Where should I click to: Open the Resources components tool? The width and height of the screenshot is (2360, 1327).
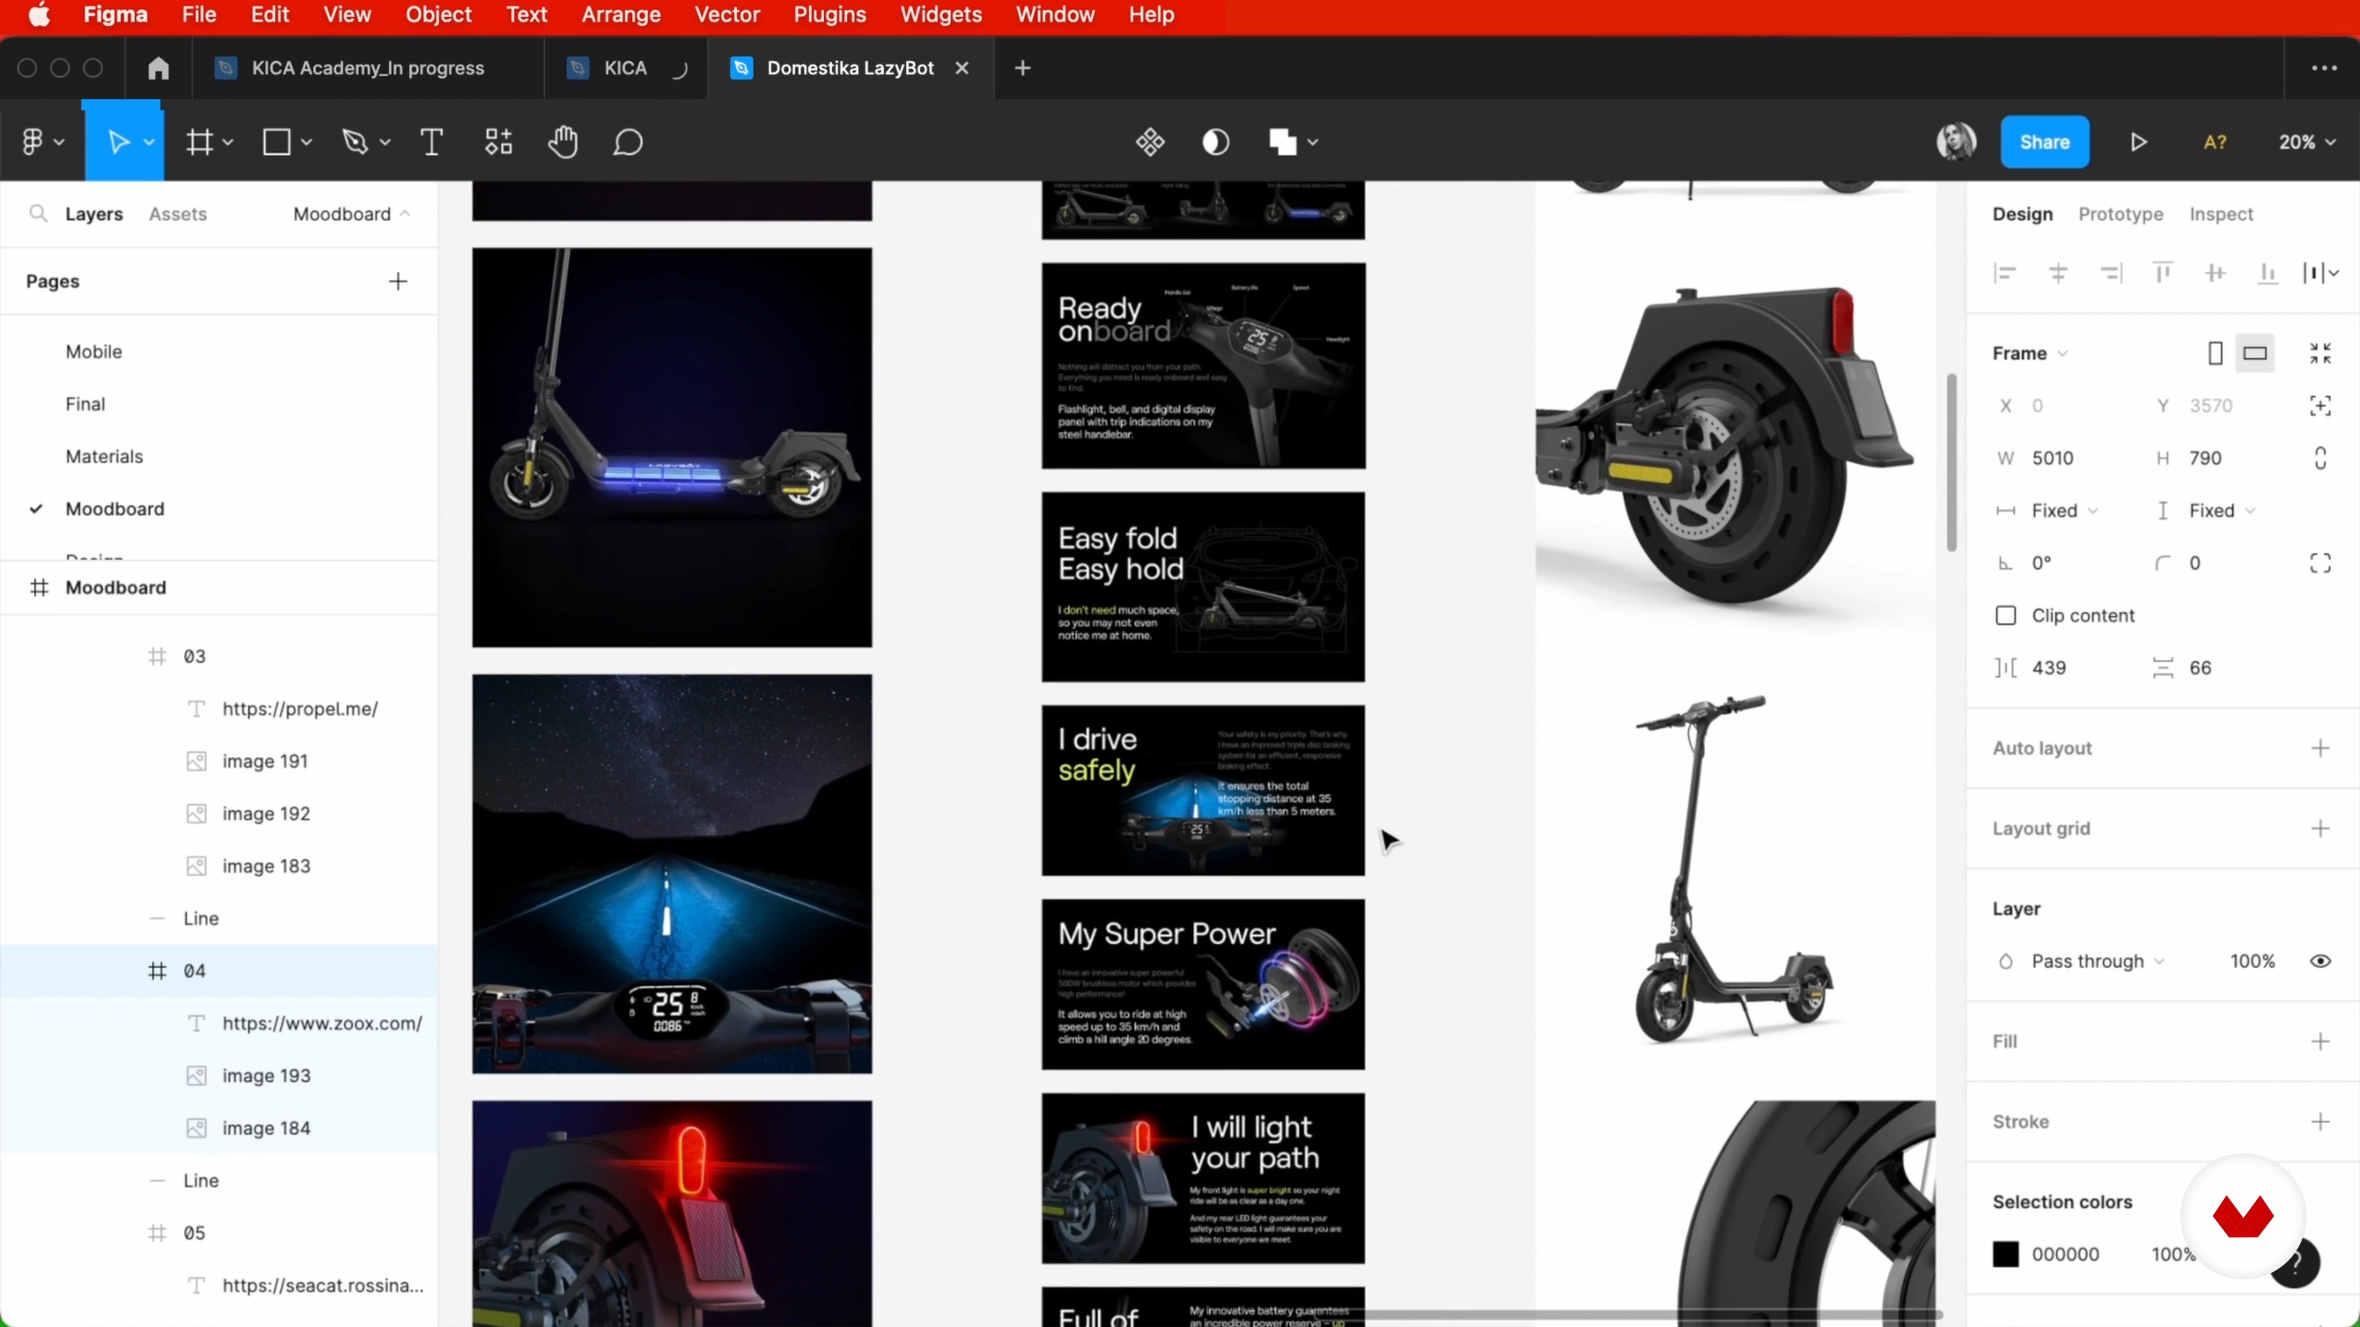click(x=498, y=142)
